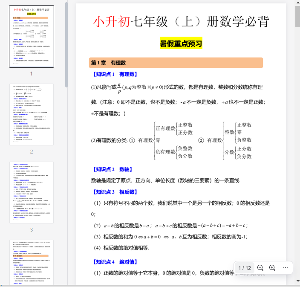Click the 【知识点 2 数轴】 heading
The image size is (300, 287).
[111, 169]
